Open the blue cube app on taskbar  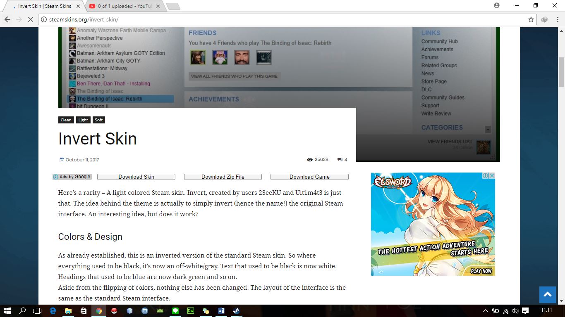129,311
